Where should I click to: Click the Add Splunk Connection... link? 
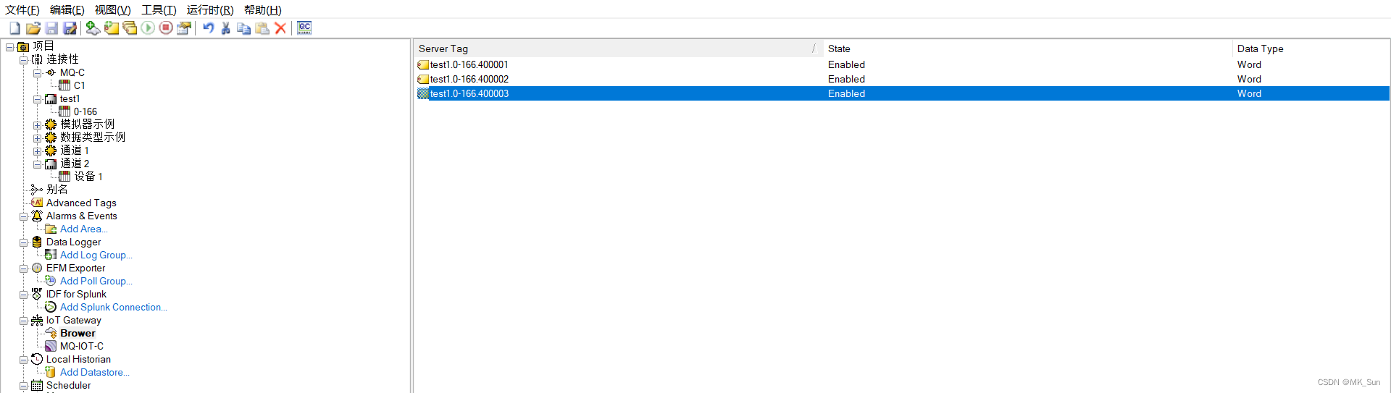click(x=114, y=307)
